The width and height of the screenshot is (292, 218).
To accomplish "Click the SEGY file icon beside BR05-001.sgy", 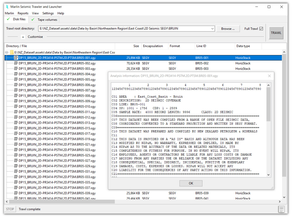I will (15, 58).
